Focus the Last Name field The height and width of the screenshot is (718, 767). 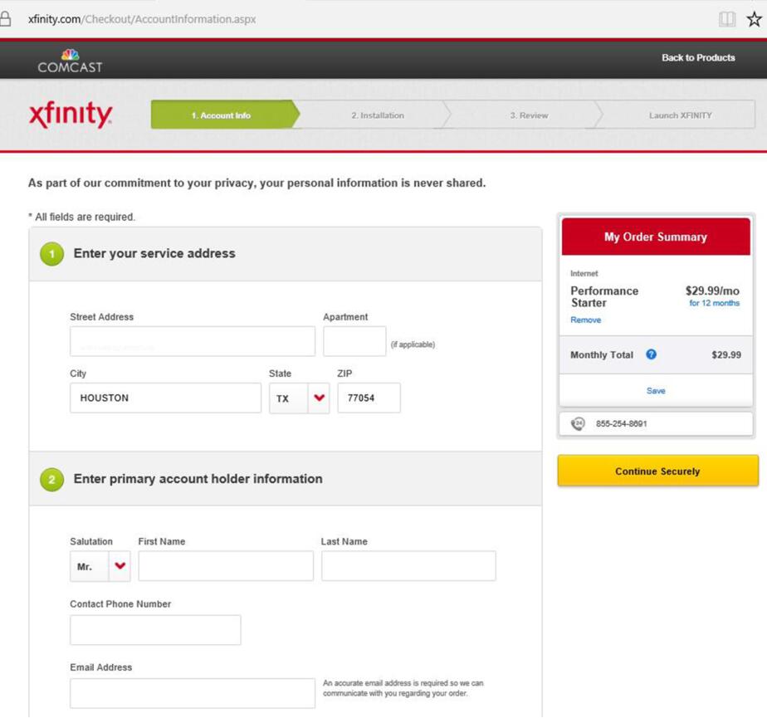point(408,566)
